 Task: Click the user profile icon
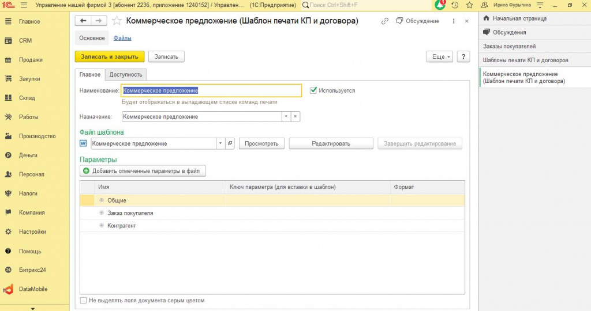484,5
